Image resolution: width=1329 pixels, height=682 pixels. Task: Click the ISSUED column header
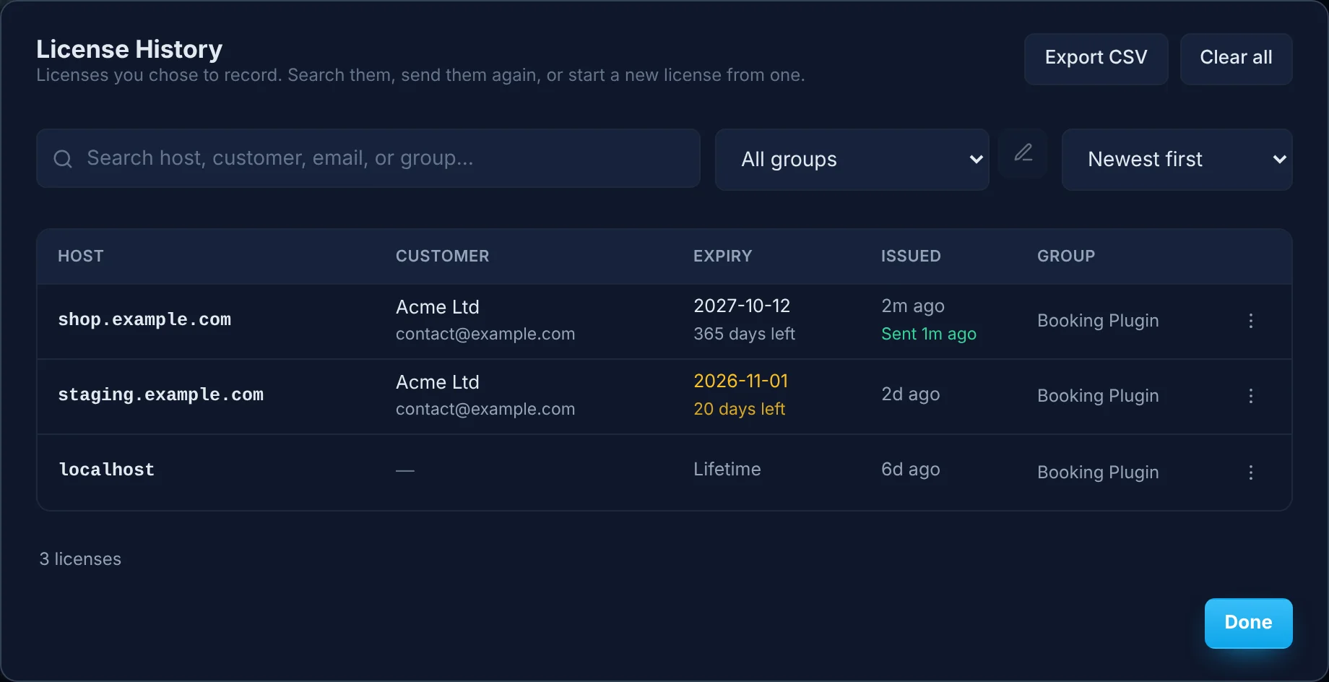(911, 256)
